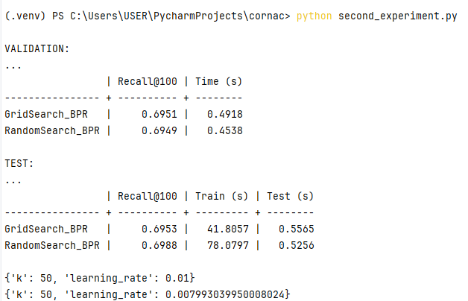Click the VALIDATION: heading line

[x=37, y=48]
